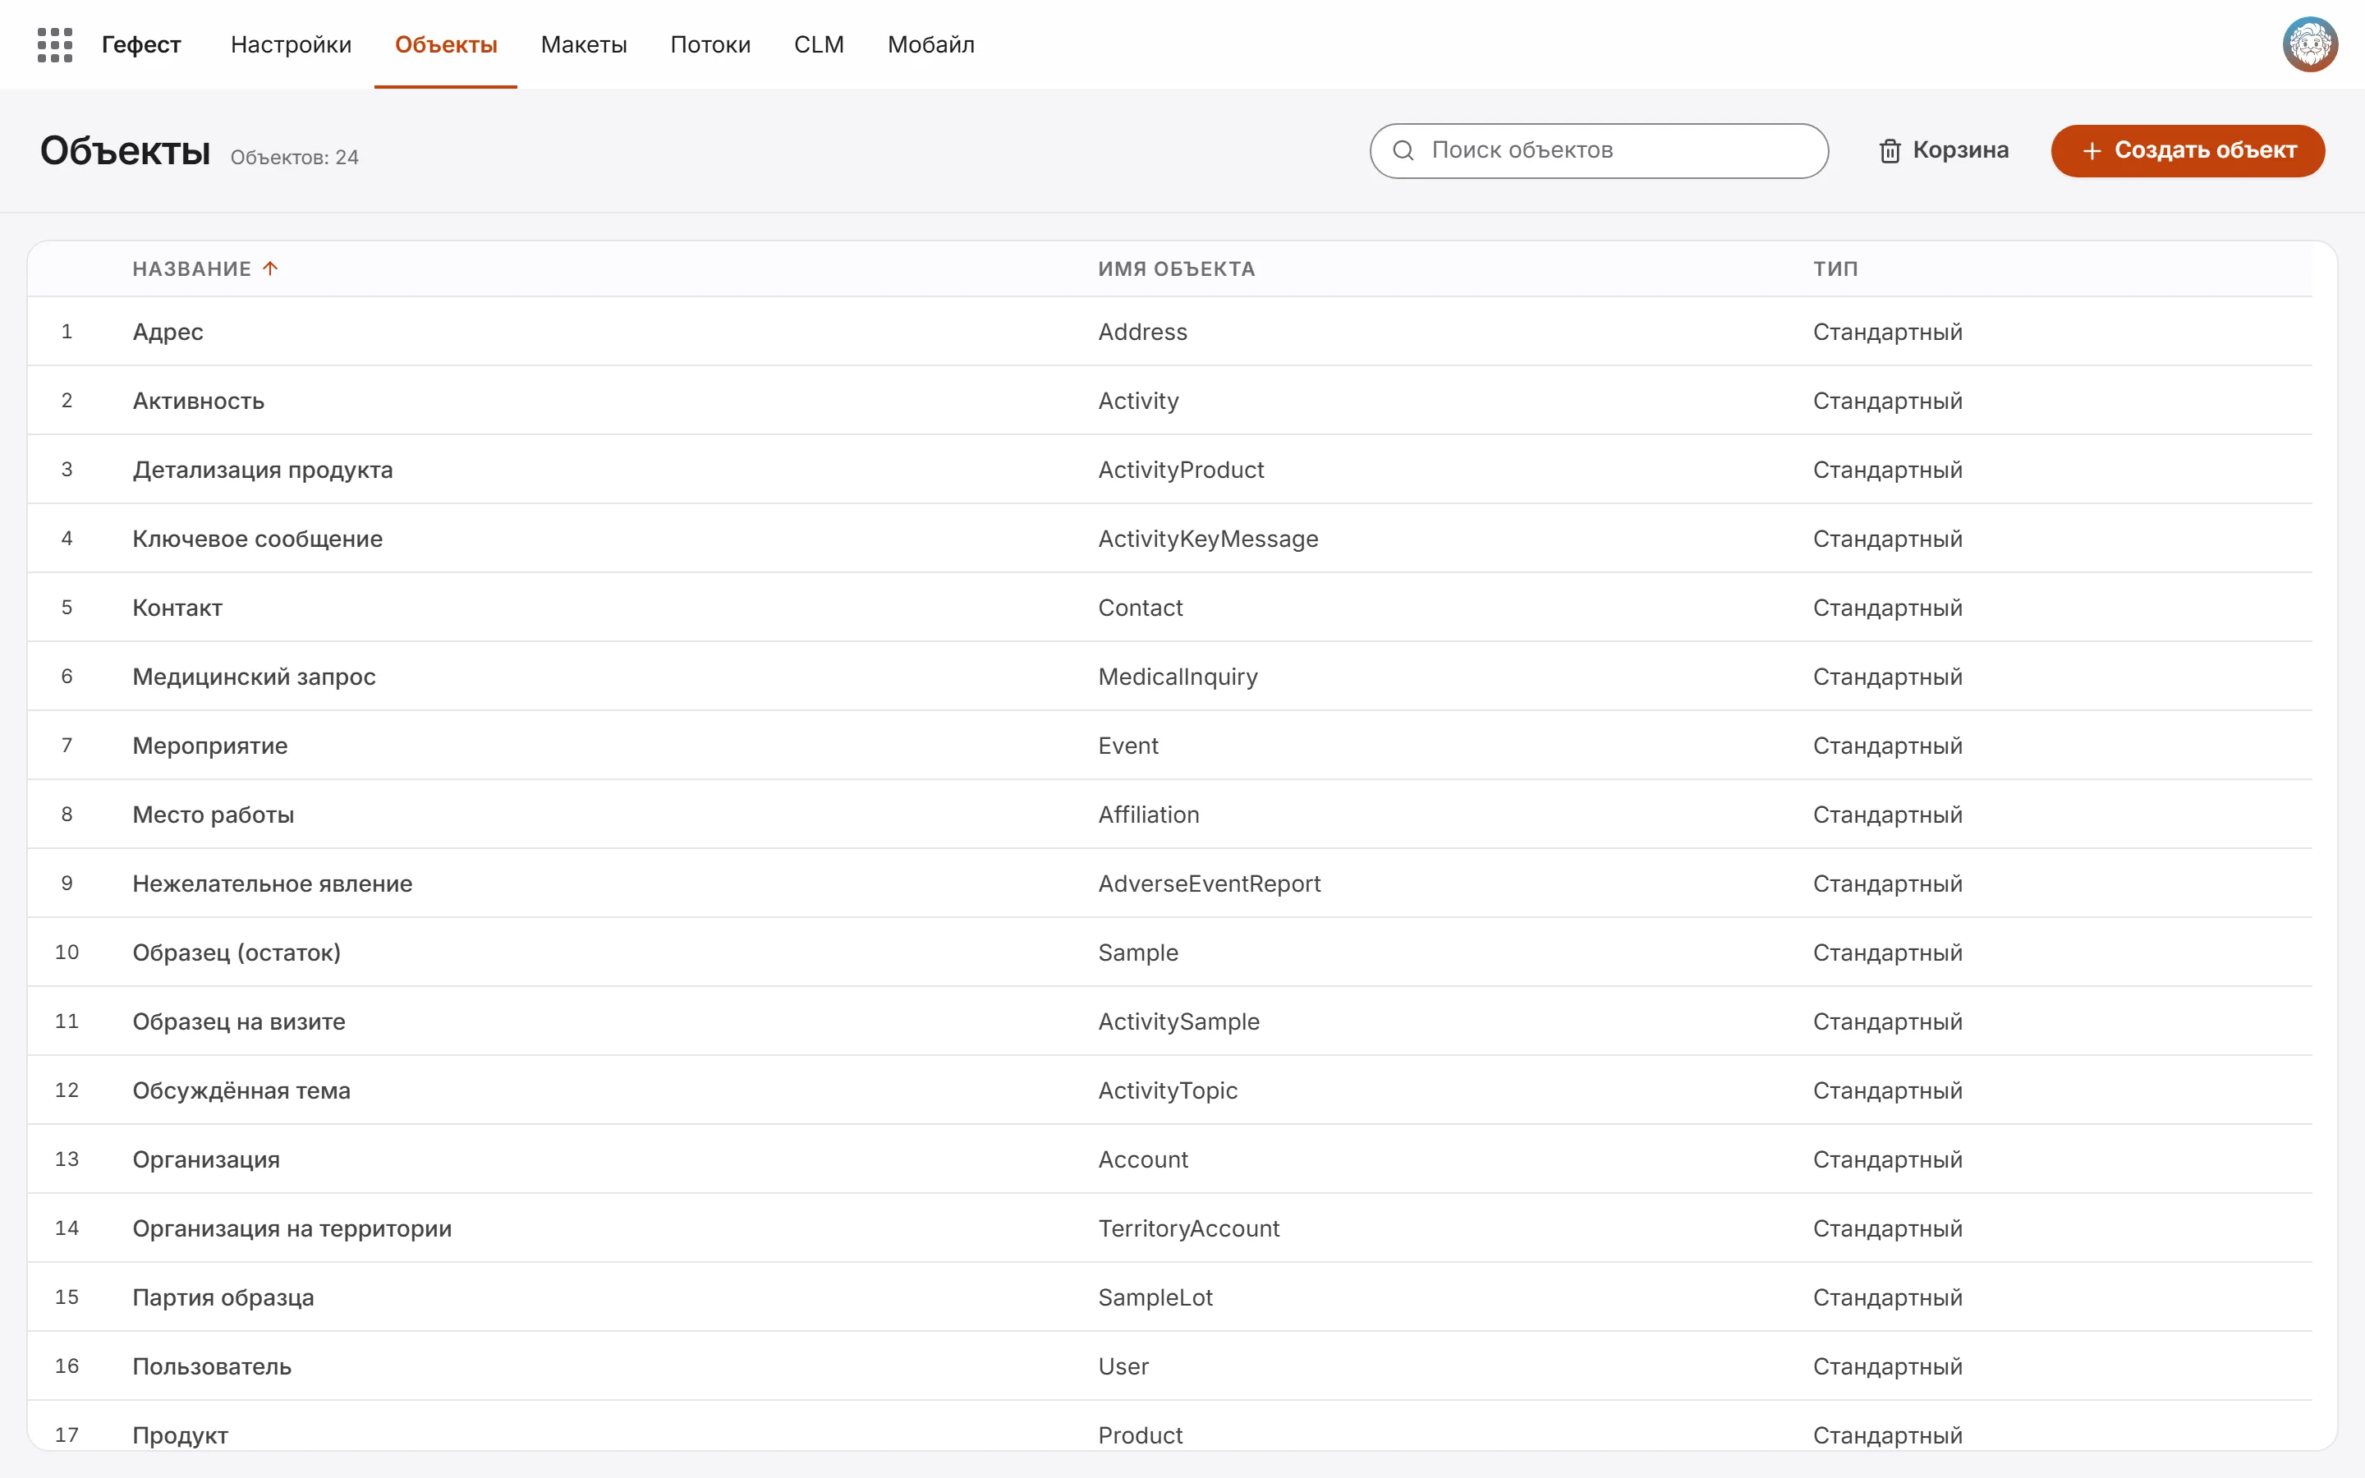Open the CLM tab
The width and height of the screenshot is (2365, 1478).
point(819,45)
